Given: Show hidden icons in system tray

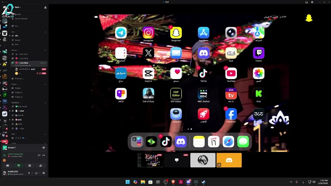Looking at the screenshot, I should 291,182.
